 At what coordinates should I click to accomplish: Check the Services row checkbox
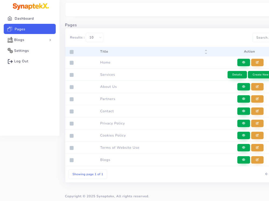(72, 75)
